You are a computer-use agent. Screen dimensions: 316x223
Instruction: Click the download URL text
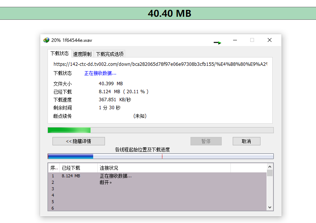160,64
